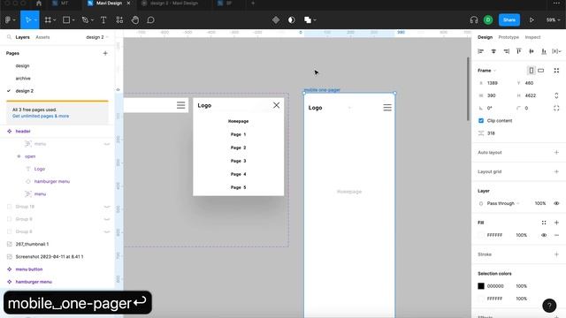The height and width of the screenshot is (318, 566).
Task: Open Pass through blend mode dropdown
Action: (x=503, y=204)
